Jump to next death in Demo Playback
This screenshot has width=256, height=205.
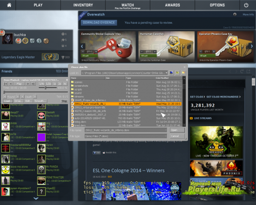(x=35, y=96)
